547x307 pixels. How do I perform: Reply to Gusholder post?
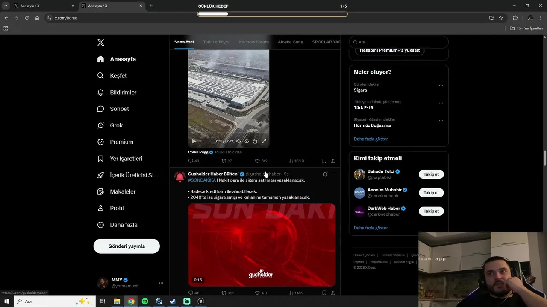coord(194,293)
